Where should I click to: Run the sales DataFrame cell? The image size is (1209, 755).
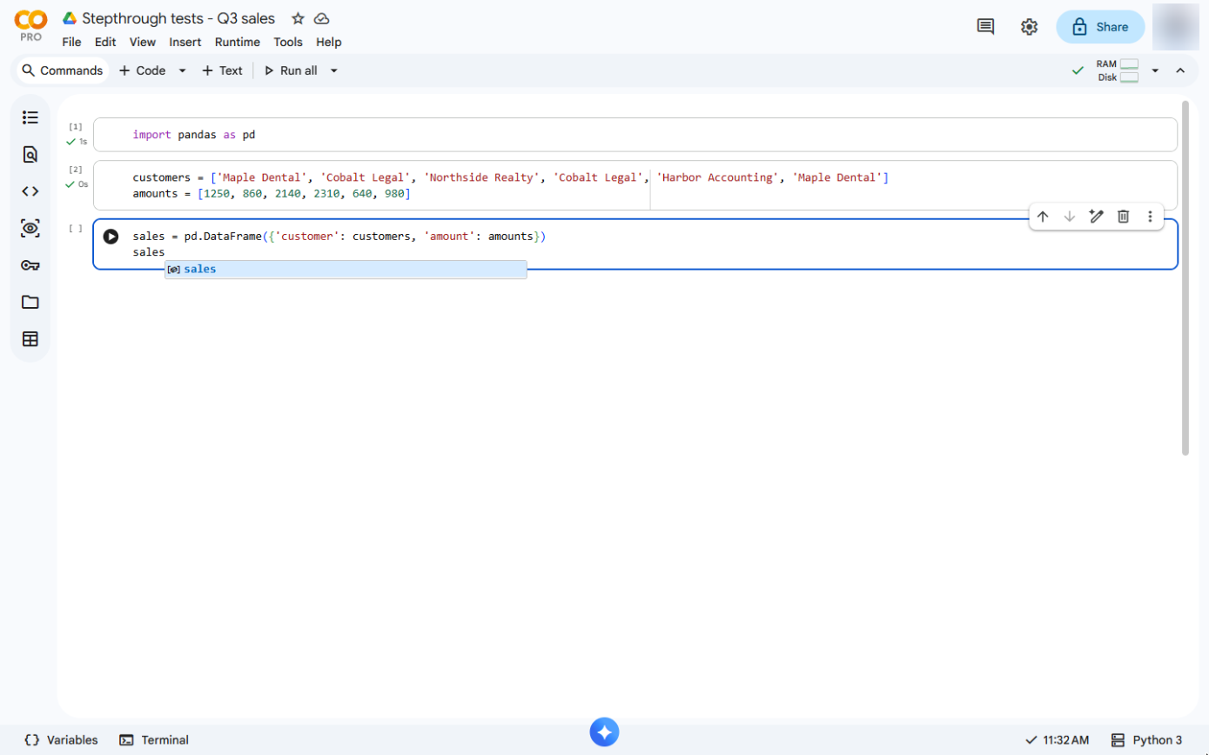click(111, 237)
